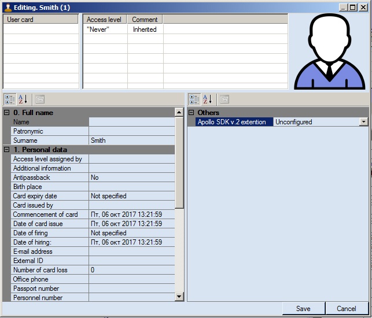Click the Office phone value field
This screenshot has height=318, width=372.
pyautogui.click(x=132, y=279)
